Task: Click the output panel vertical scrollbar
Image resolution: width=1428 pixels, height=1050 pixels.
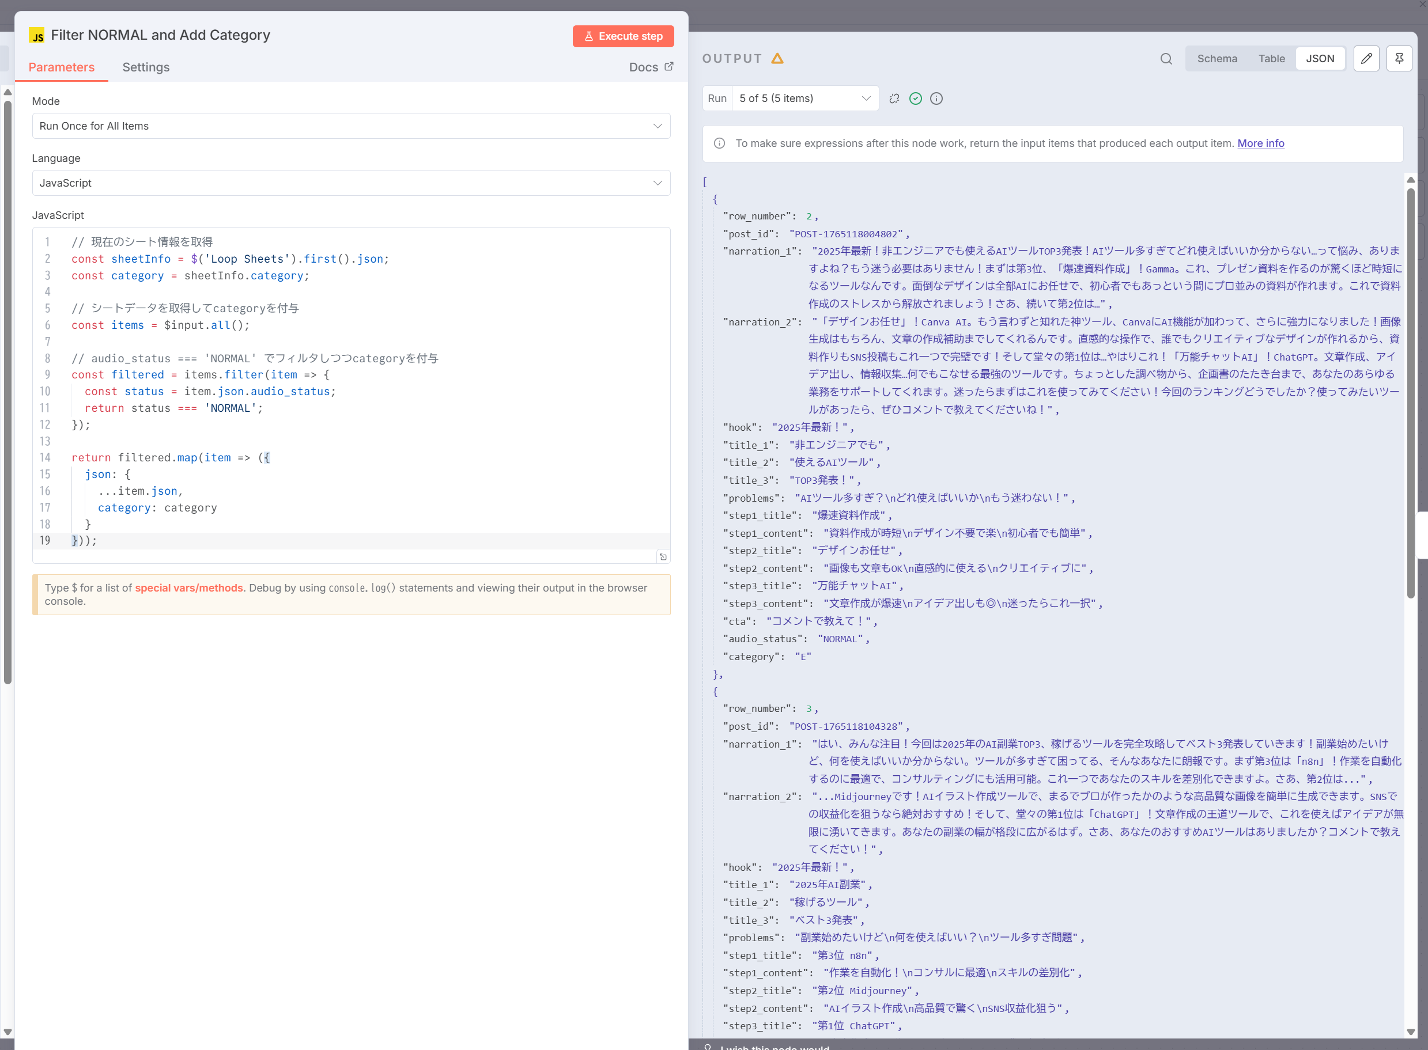Action: point(1410,394)
